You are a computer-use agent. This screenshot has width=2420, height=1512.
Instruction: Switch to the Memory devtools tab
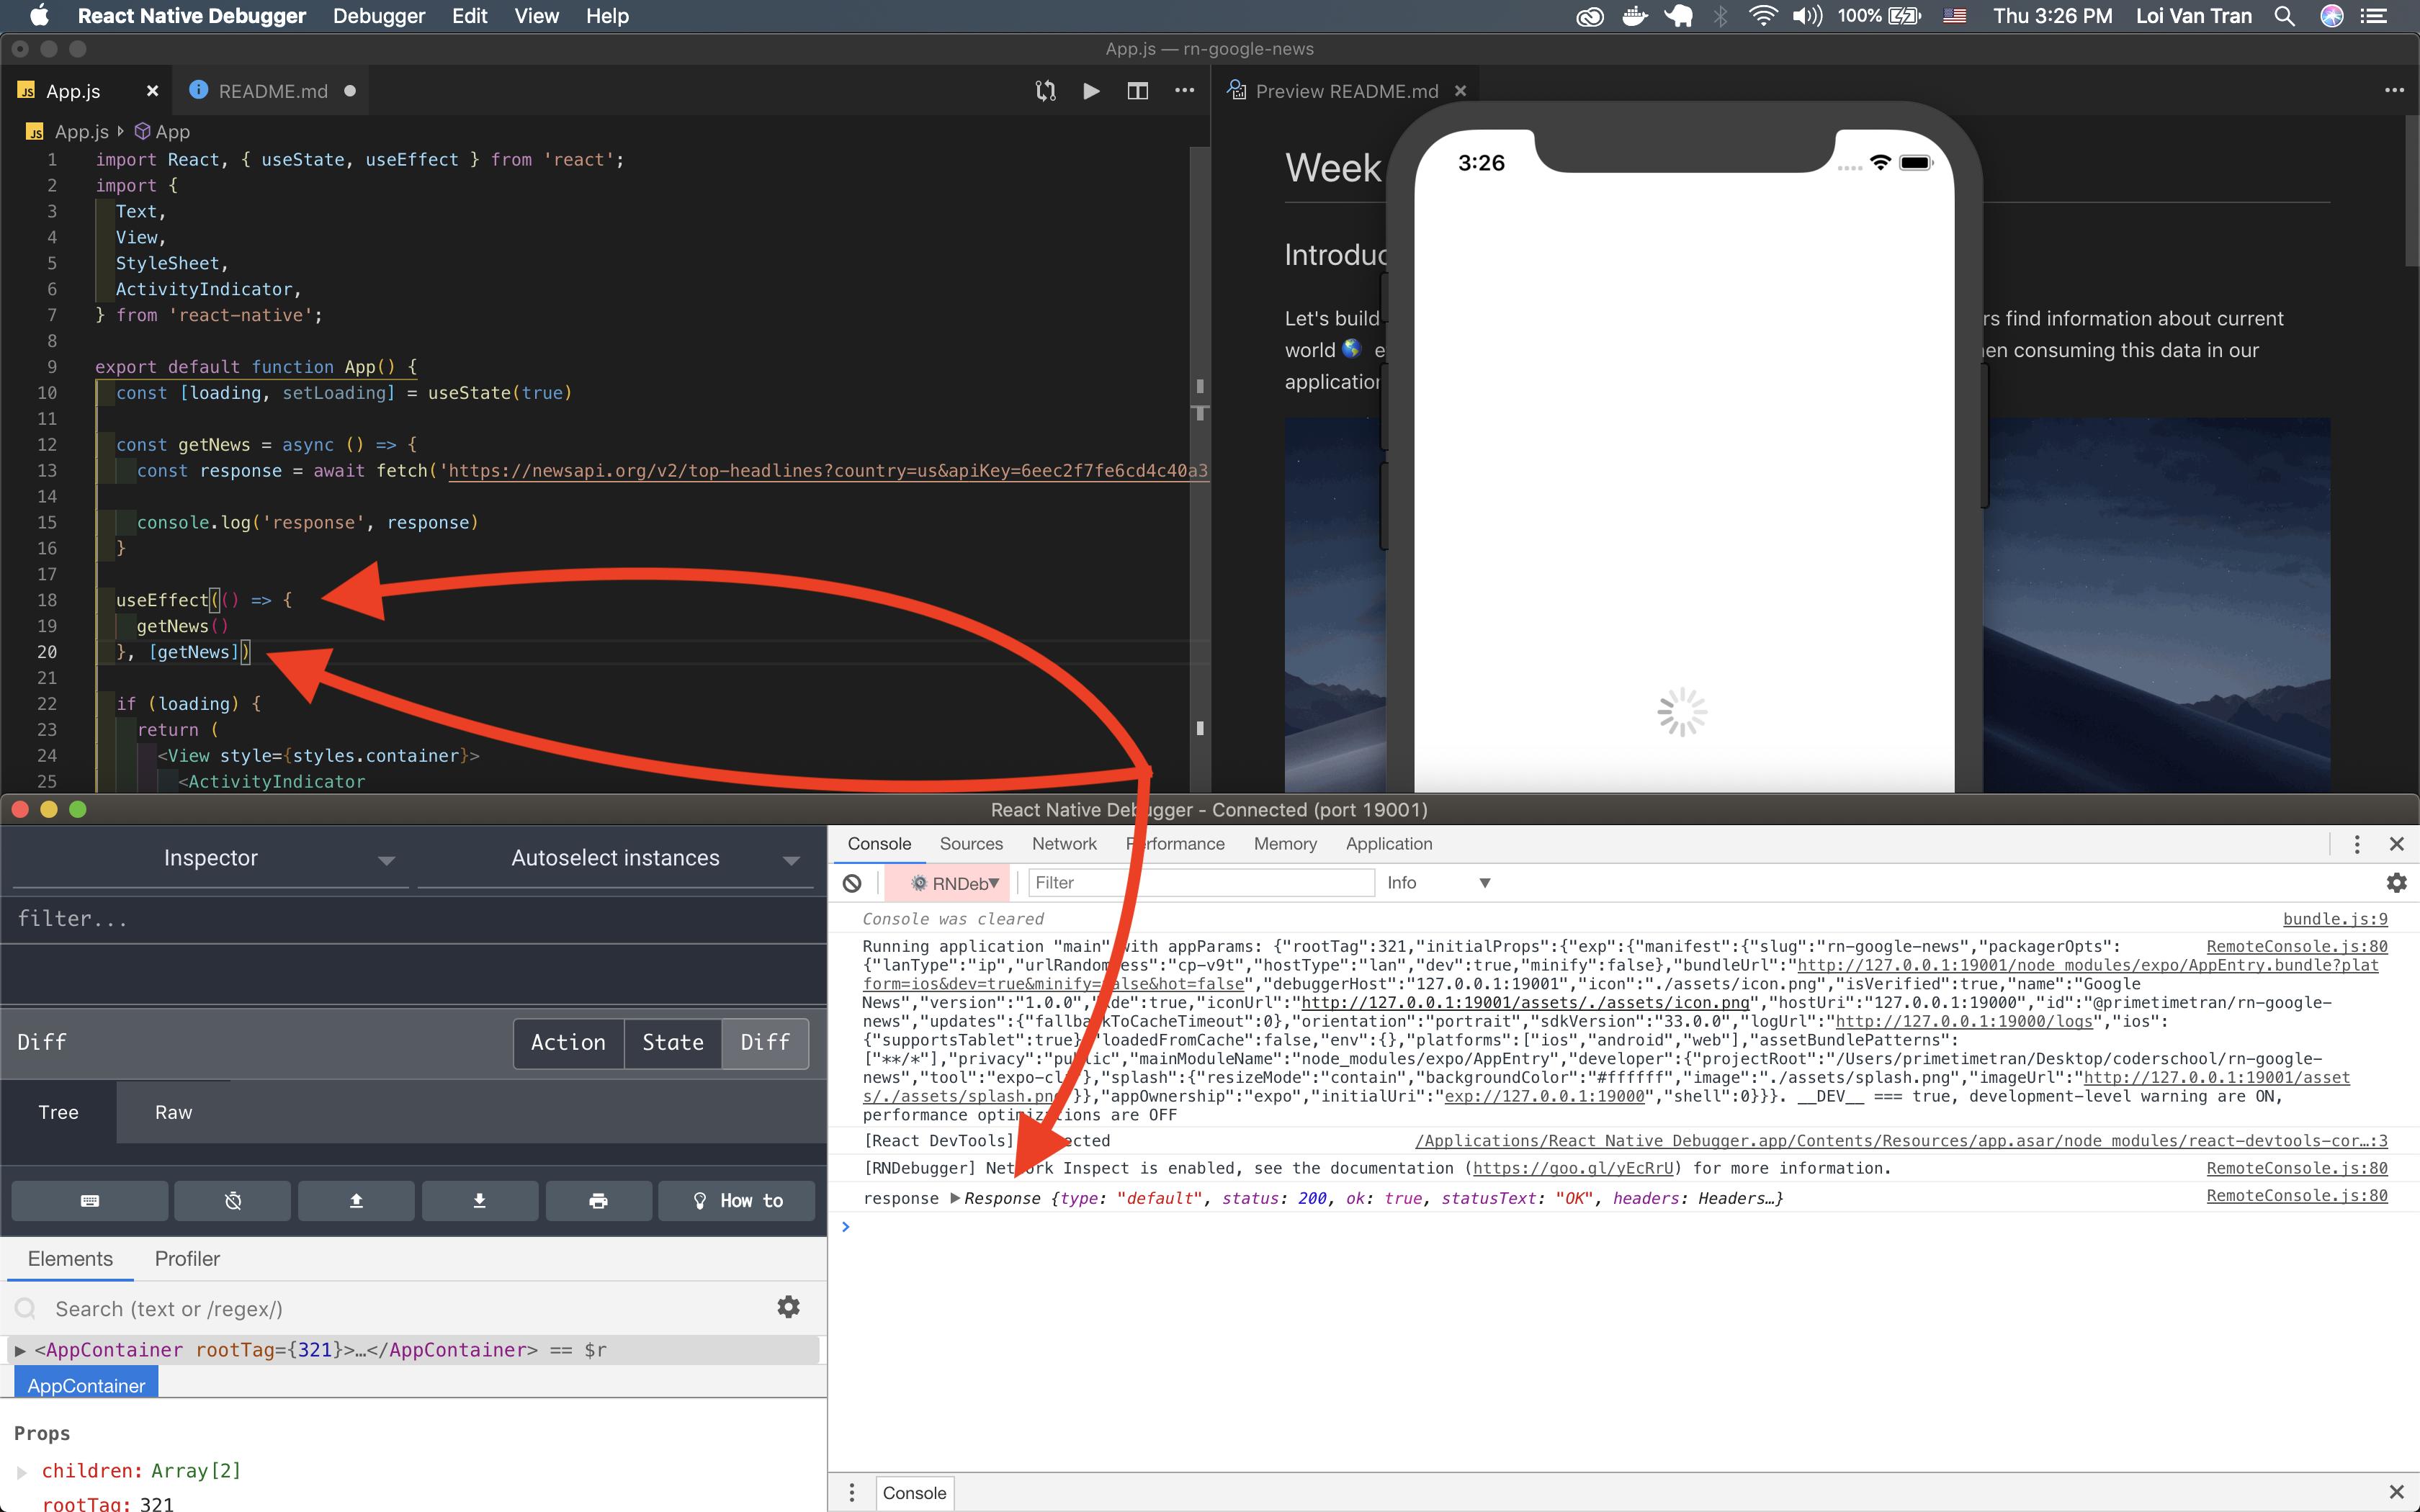(1285, 844)
